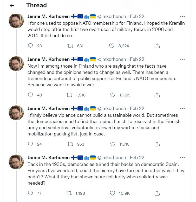This screenshot has width=196, height=202.
Task: Click profile avatar on the first tweet
Action: click(16, 20)
